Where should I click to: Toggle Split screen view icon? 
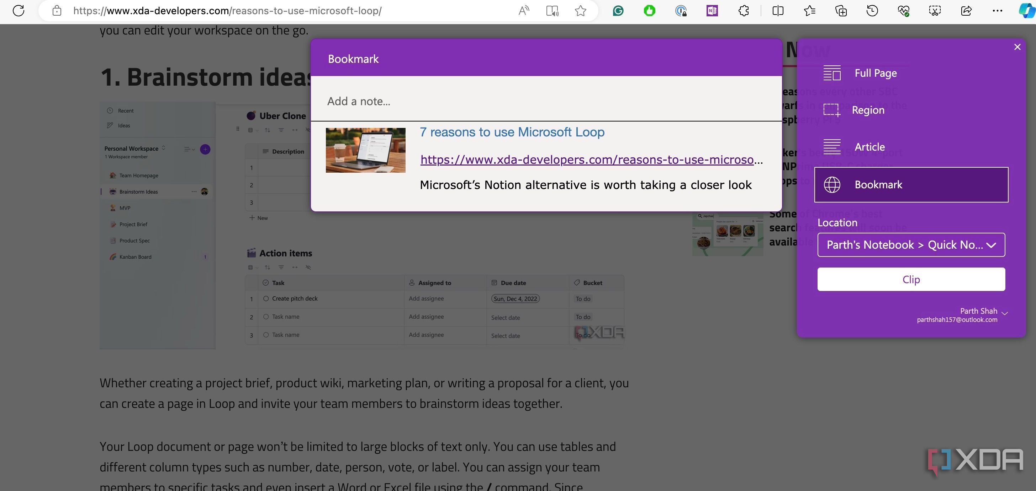[x=778, y=10]
